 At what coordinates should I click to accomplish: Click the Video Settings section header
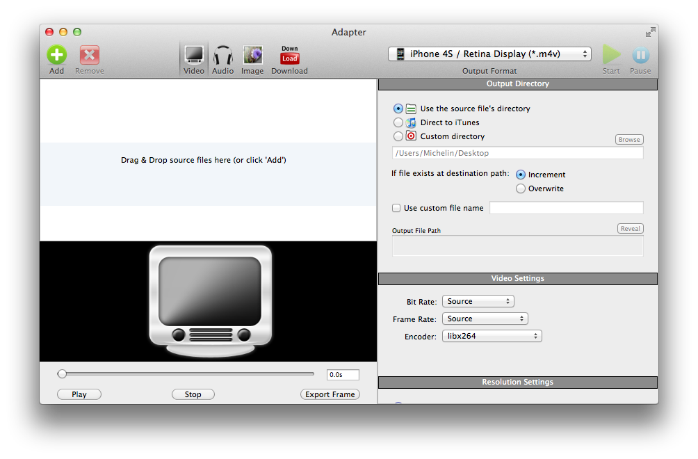click(x=518, y=279)
